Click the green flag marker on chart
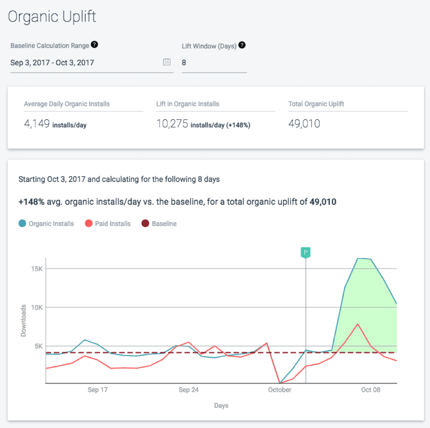The height and width of the screenshot is (428, 430). pyautogui.click(x=306, y=252)
